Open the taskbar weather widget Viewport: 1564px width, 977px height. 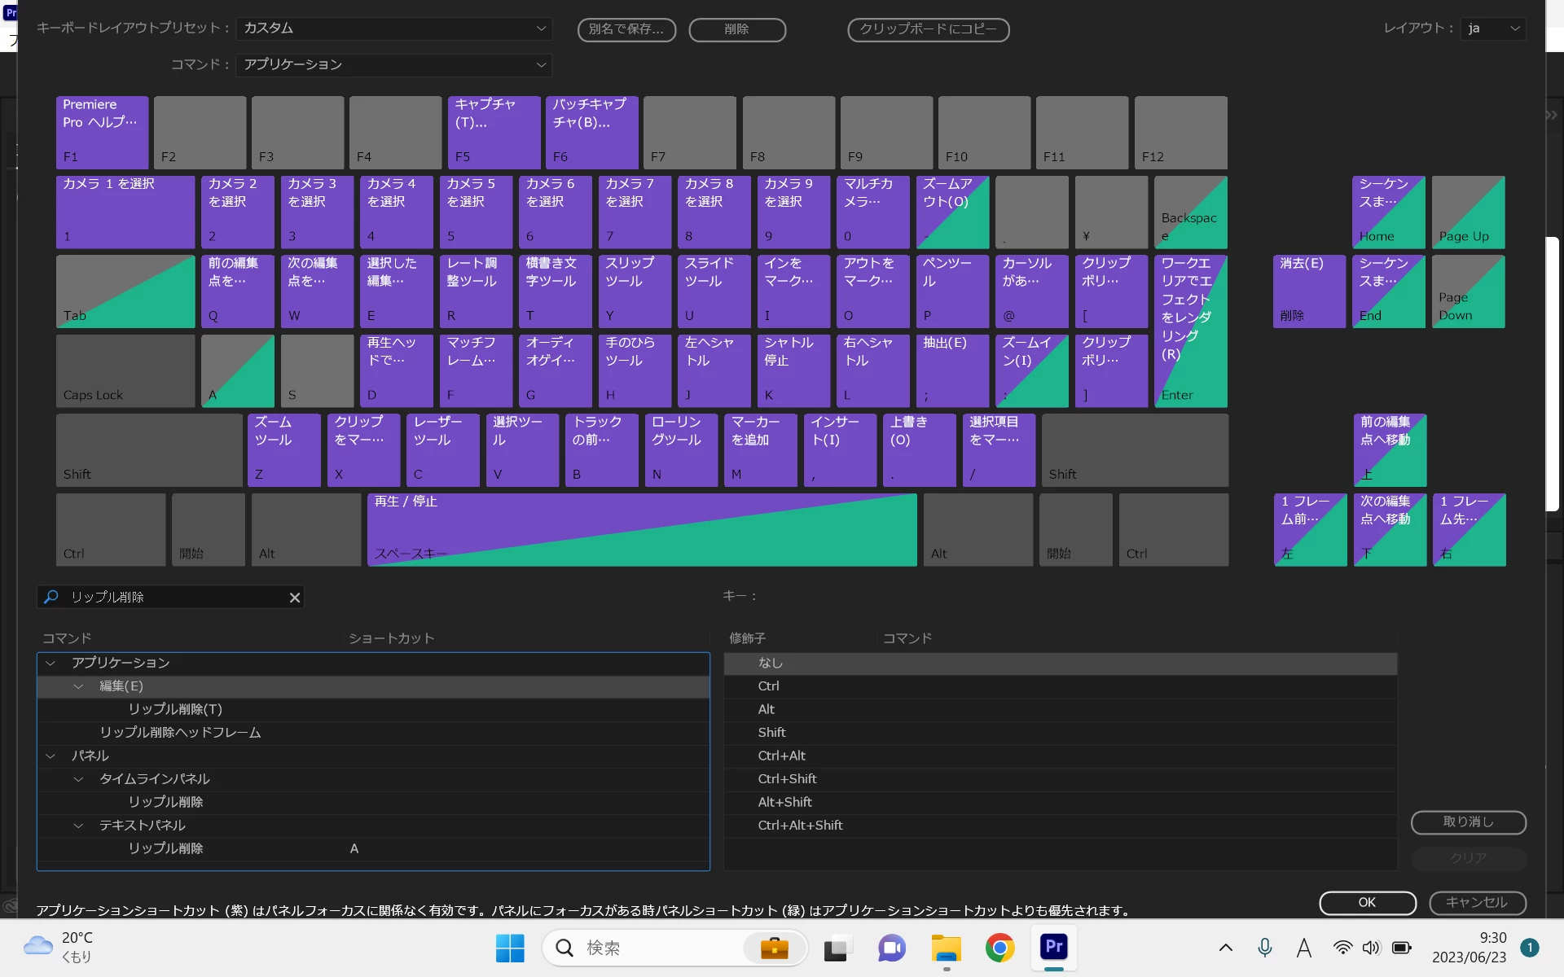(x=59, y=947)
